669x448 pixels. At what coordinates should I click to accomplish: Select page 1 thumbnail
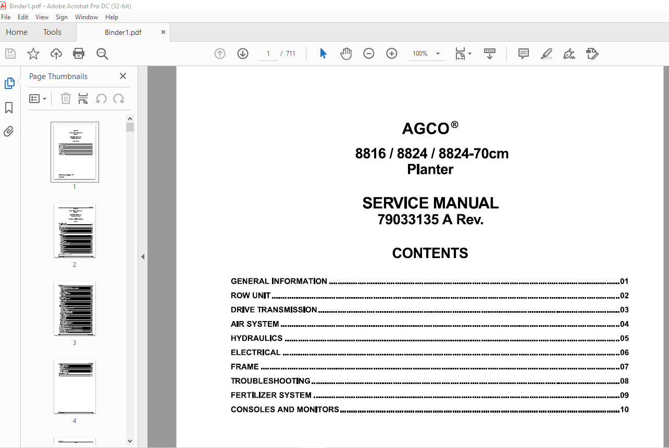[x=75, y=152]
